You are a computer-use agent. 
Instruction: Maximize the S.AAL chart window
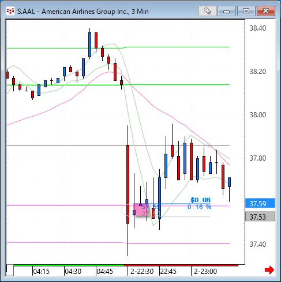(x=246, y=11)
